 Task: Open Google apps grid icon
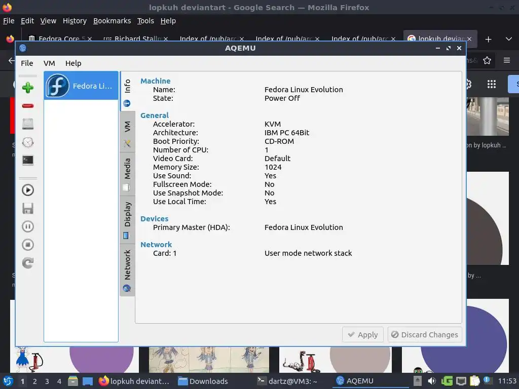click(x=492, y=84)
